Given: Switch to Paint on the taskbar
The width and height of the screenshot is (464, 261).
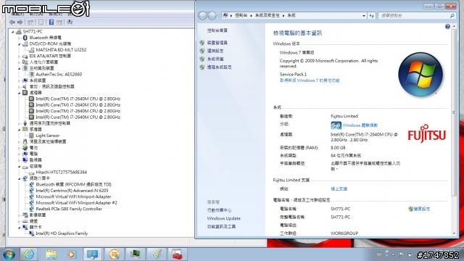Looking at the screenshot, I should click(x=157, y=254).
